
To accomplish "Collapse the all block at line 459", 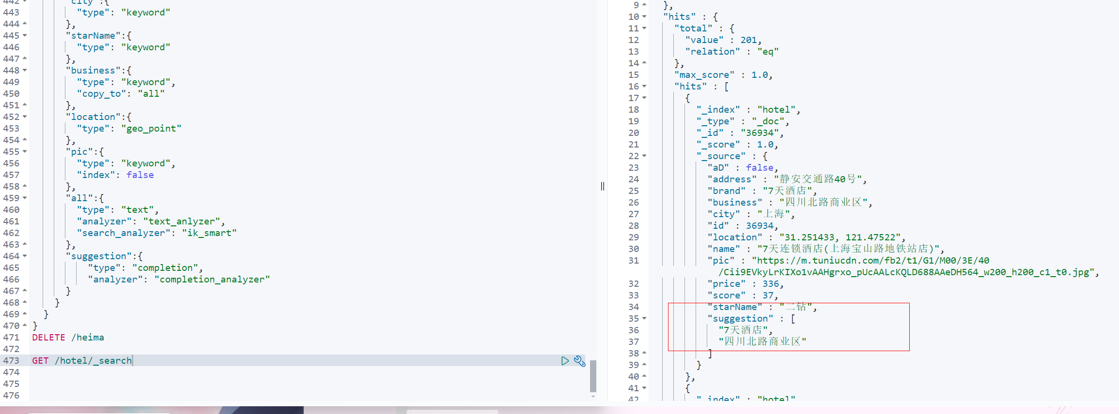I will click(x=25, y=198).
